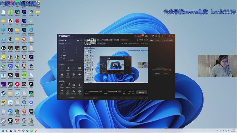This screenshot has width=237, height=133.
Task: Toggle the first scene source in list
Action: tap(62, 47)
